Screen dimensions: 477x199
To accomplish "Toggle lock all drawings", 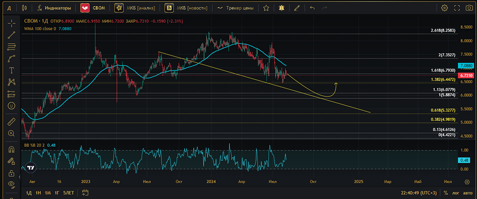I will 11,173.
